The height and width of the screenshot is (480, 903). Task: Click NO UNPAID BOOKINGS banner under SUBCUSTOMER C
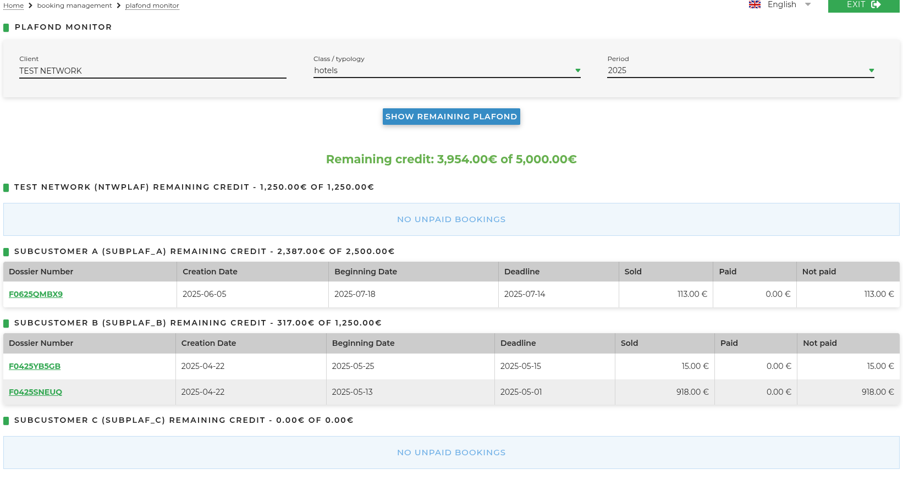(x=451, y=453)
